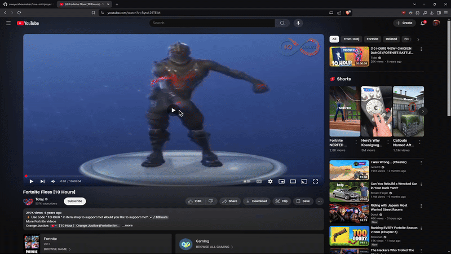
Task: Open the Create button
Action: click(404, 23)
